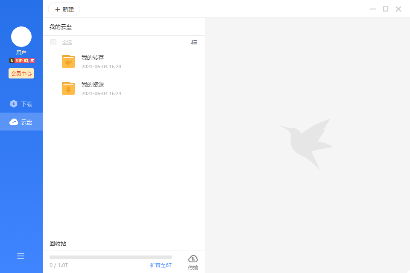Toggle the 全选 select-all checkbox
The height and width of the screenshot is (273, 410).
pyautogui.click(x=53, y=42)
